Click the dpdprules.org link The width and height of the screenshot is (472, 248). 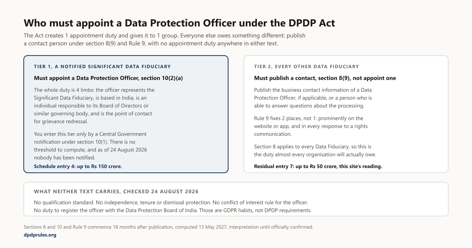(x=40, y=235)
